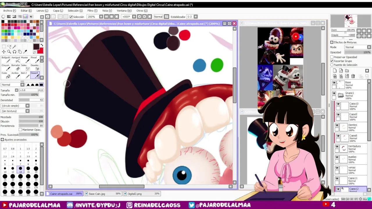The image size is (372, 209).
Task: Toggle visibility of Dentadura layer
Action: point(337,147)
